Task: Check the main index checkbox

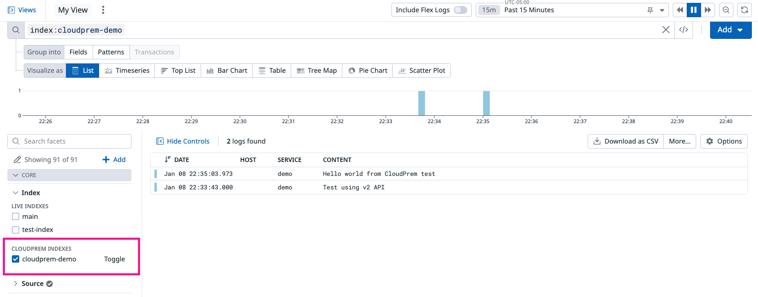Action: coord(16,216)
